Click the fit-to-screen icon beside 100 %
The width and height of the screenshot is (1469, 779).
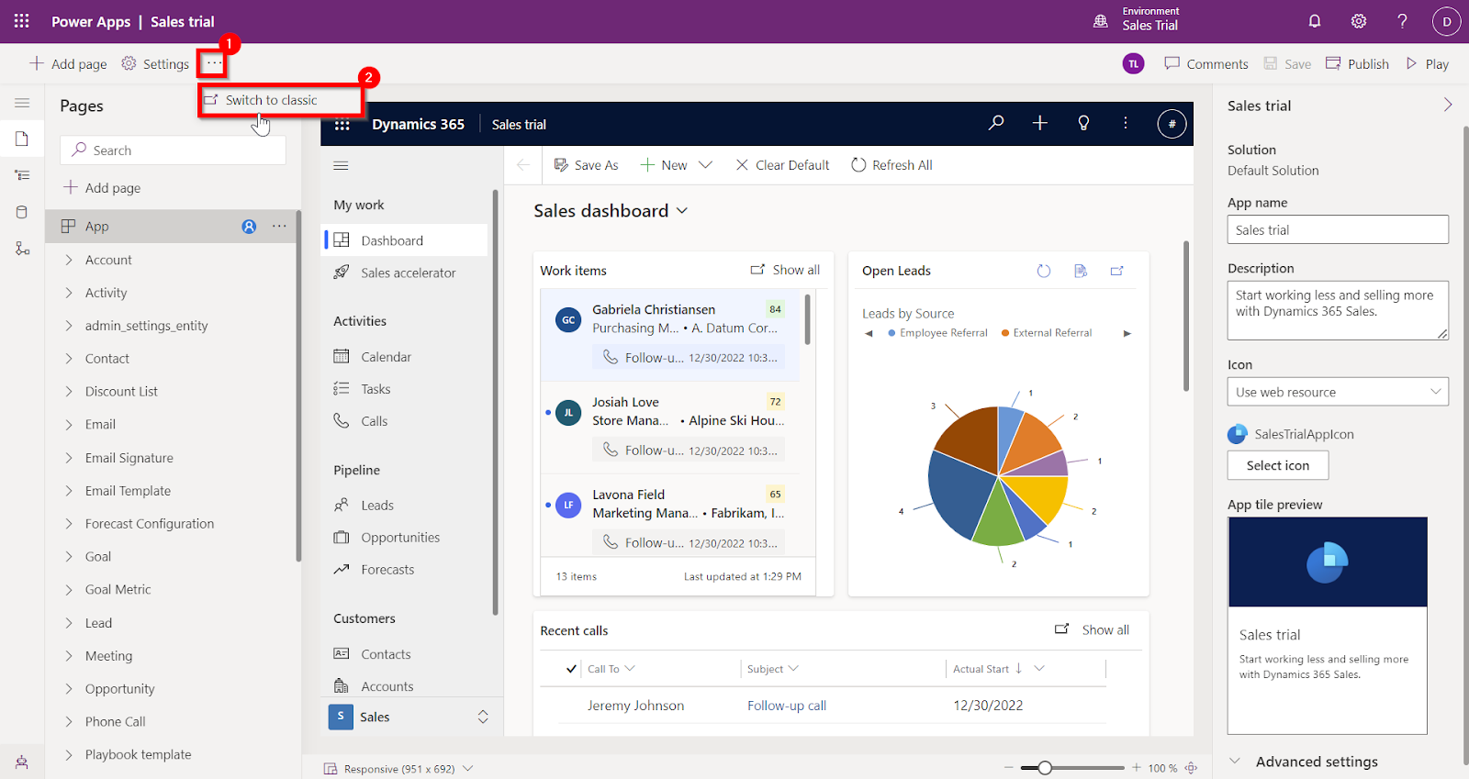pyautogui.click(x=1192, y=768)
